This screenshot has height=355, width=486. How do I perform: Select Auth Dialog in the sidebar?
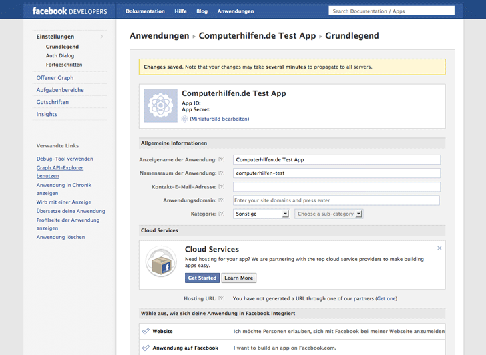point(60,56)
